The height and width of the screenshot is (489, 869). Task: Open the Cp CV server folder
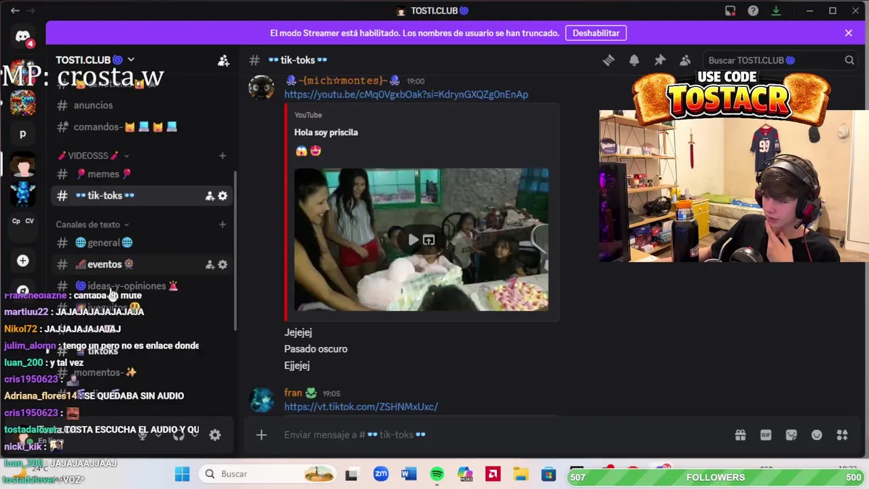(x=22, y=221)
